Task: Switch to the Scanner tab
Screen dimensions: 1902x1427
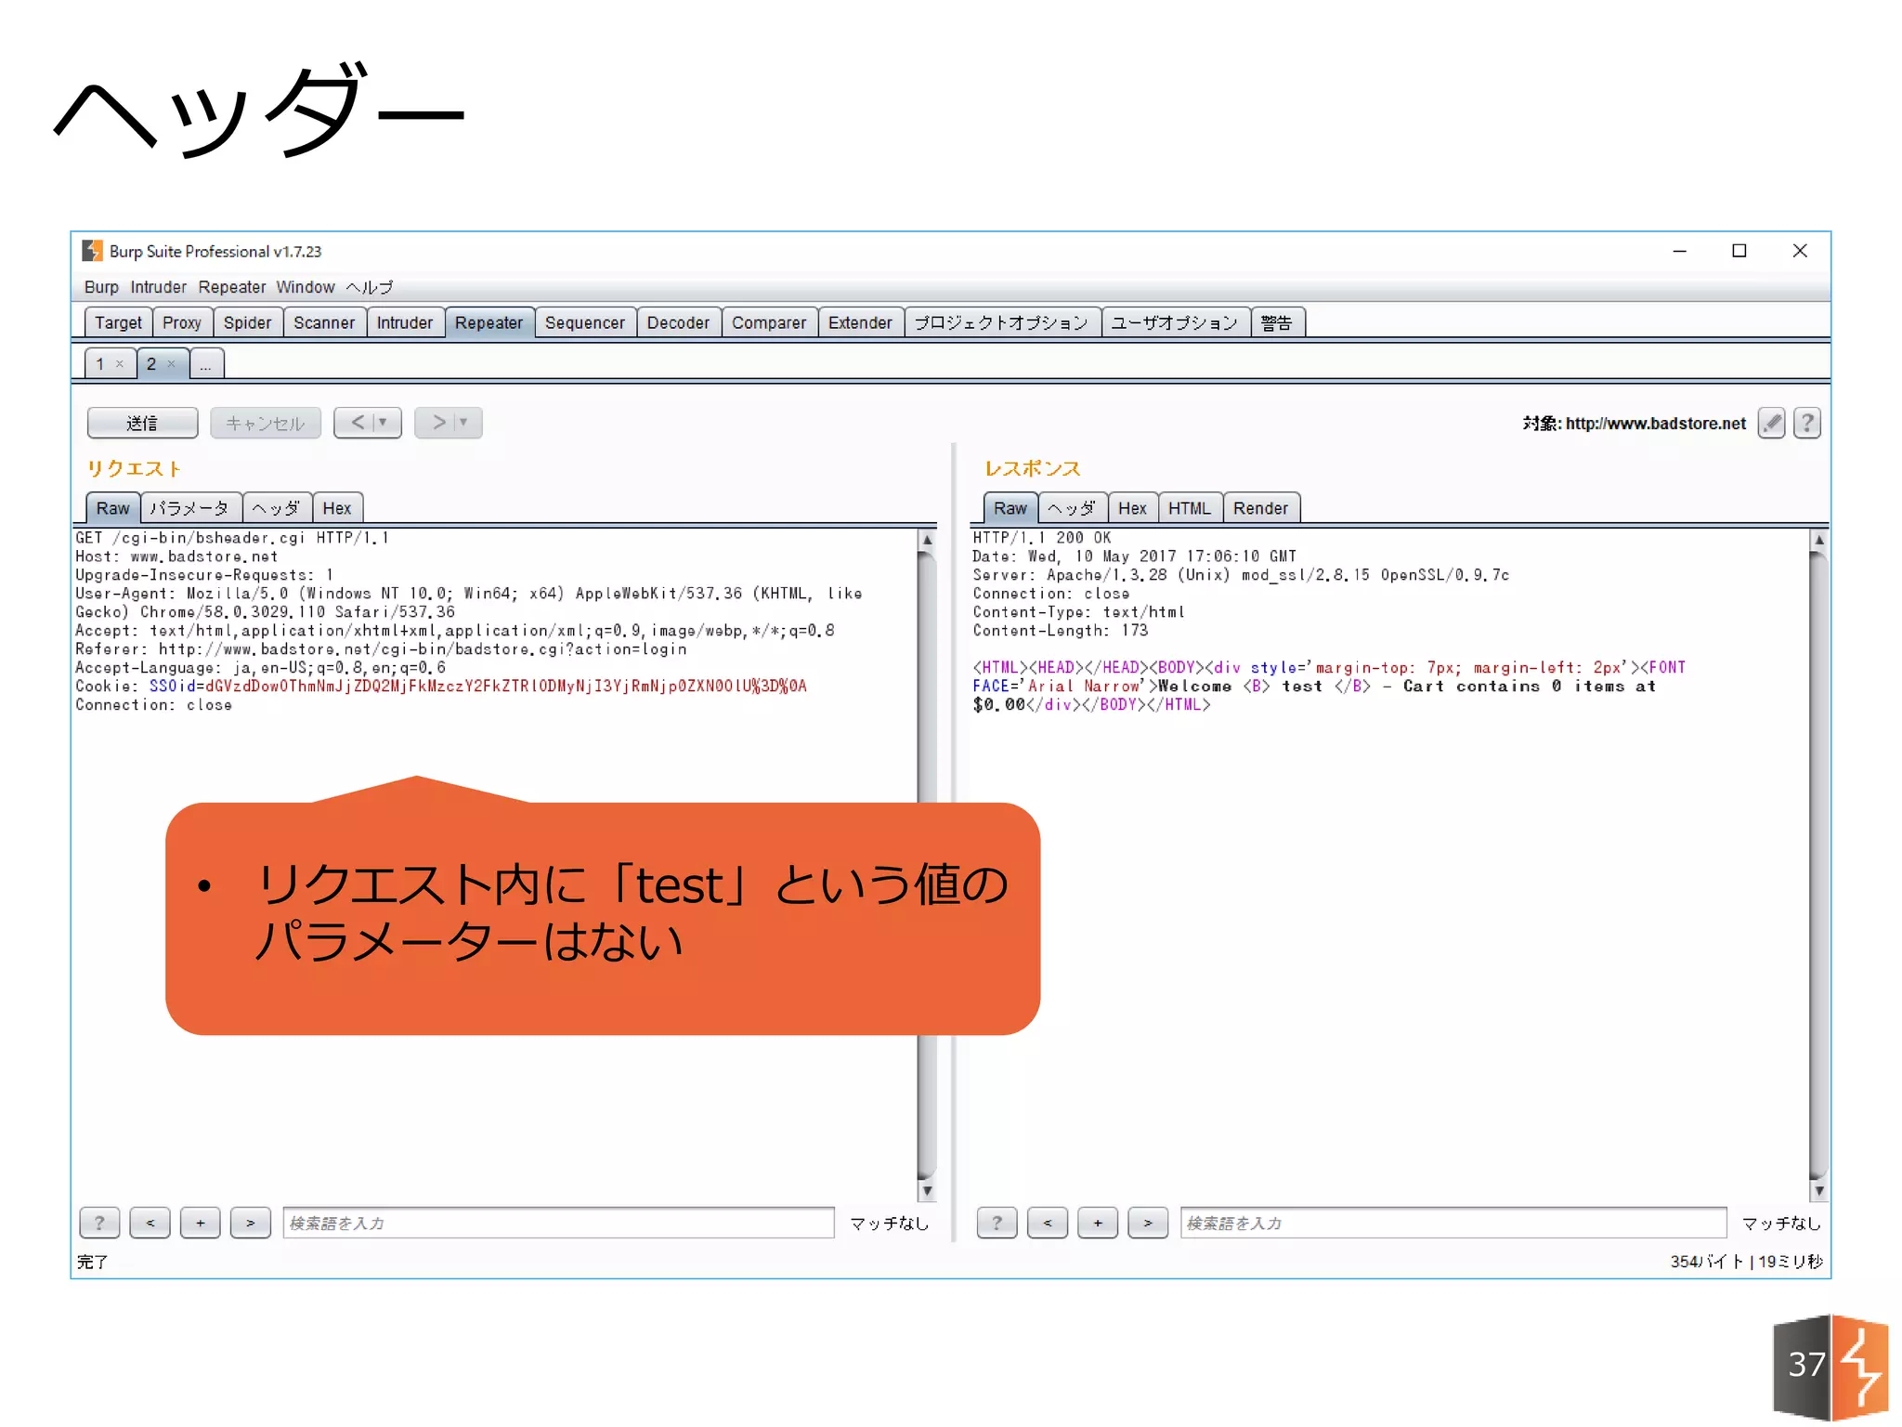Action: [324, 322]
